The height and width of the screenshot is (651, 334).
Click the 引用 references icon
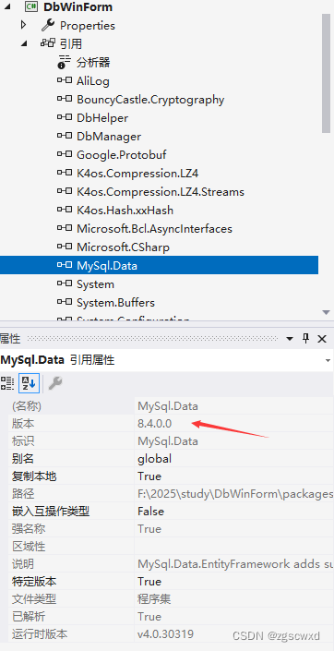[x=48, y=43]
